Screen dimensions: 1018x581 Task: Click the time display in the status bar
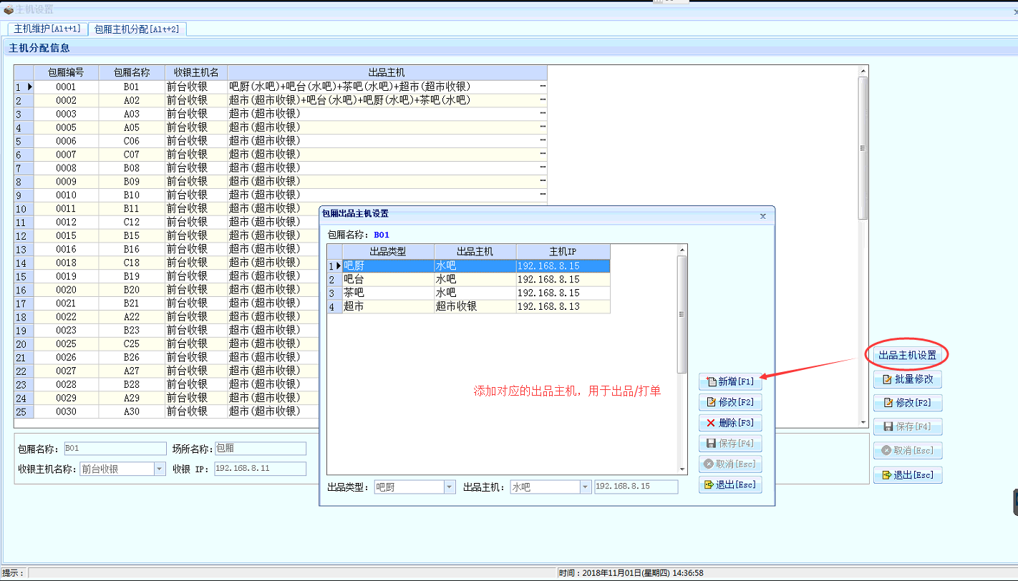coord(631,573)
